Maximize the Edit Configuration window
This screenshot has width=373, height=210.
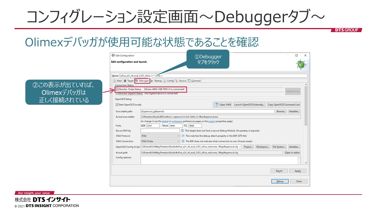[296, 55]
